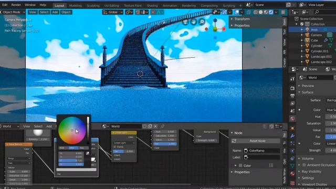
Task: Click the pan (hand) view icon
Action: [194, 22]
